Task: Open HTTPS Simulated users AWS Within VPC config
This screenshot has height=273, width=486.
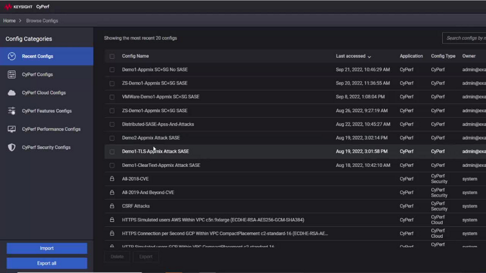Action: click(213, 220)
